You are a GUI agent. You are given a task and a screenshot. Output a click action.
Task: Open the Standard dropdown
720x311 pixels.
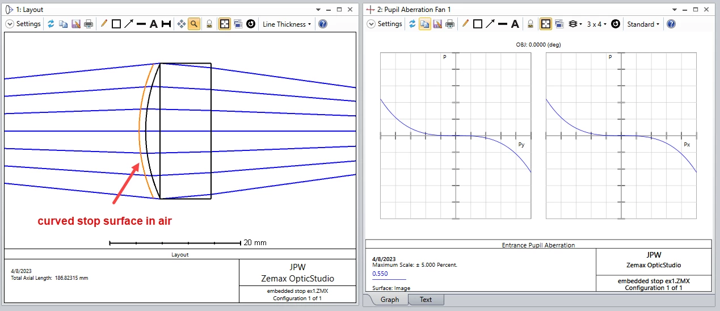point(643,24)
